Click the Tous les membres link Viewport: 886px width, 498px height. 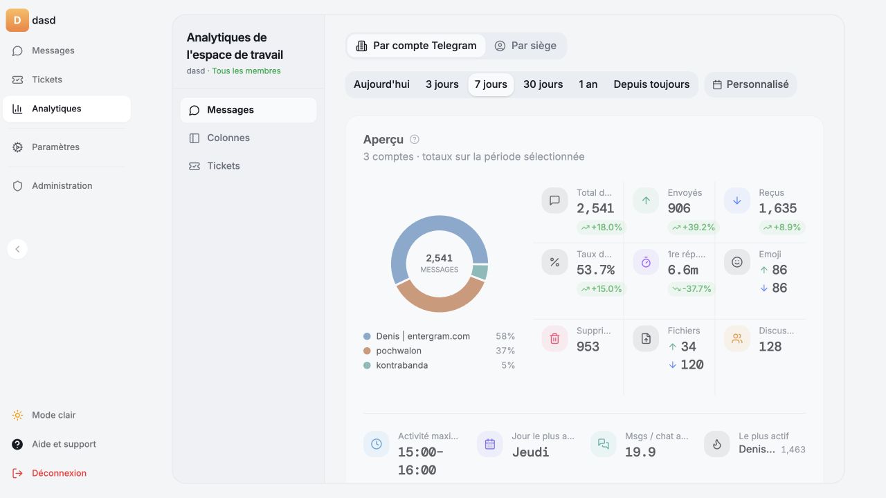click(246, 71)
